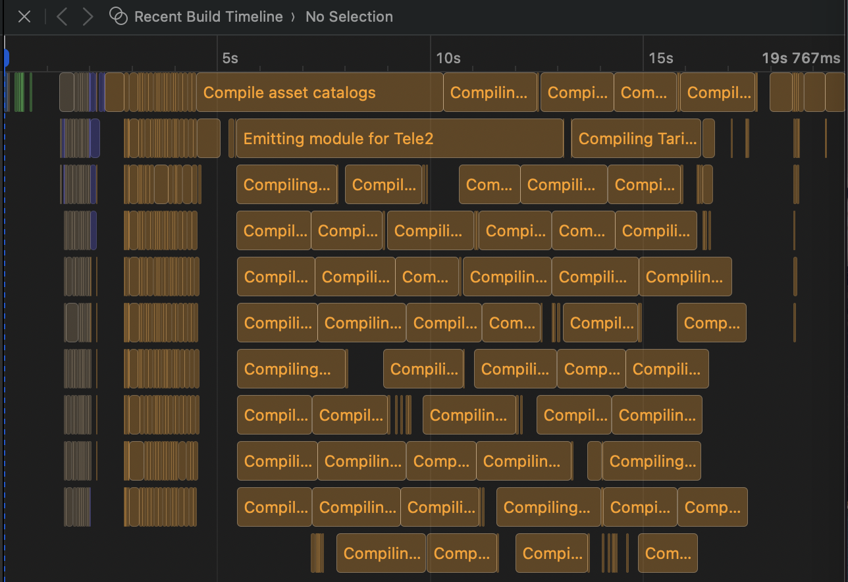The height and width of the screenshot is (582, 848).
Task: Expand the breadcrumb separator chevron
Action: pyautogui.click(x=294, y=16)
